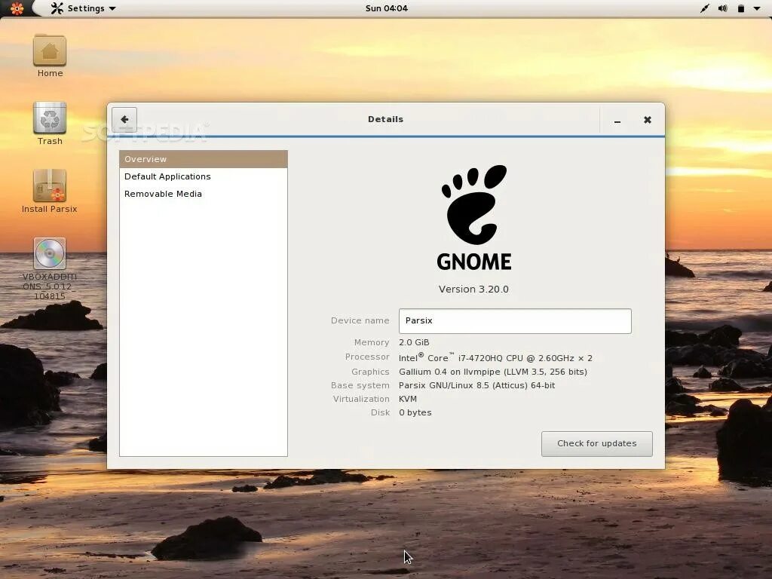Viewport: 772px width, 579px height.
Task: Select Removable Media in the sidebar
Action: (x=204, y=194)
